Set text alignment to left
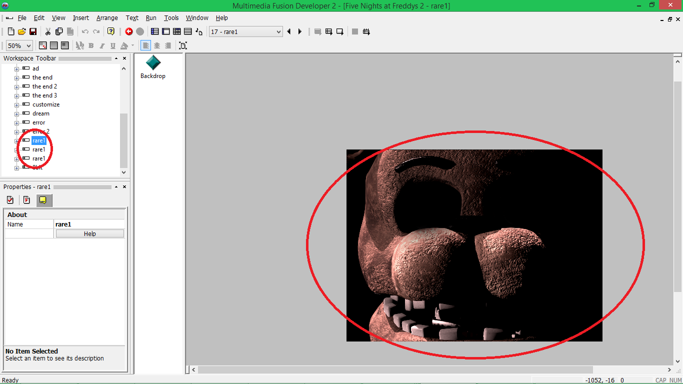 (146, 45)
